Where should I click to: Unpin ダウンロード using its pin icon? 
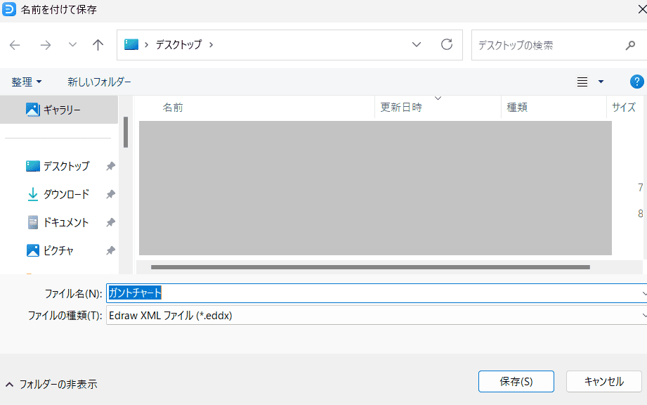(x=110, y=194)
